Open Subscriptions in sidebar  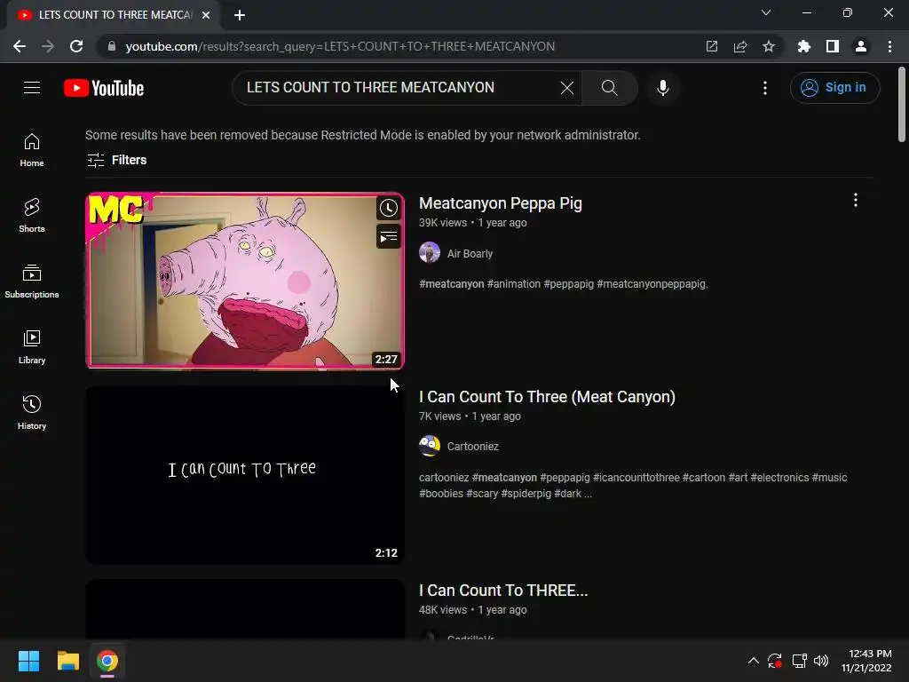click(32, 281)
